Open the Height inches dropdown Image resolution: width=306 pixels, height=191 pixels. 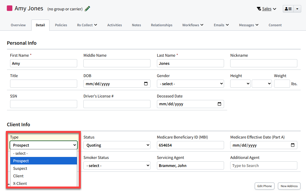[262, 83]
